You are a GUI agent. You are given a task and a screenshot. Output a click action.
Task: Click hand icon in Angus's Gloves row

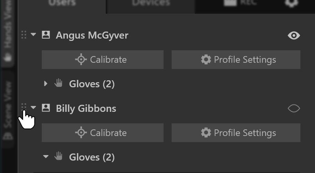(x=59, y=83)
